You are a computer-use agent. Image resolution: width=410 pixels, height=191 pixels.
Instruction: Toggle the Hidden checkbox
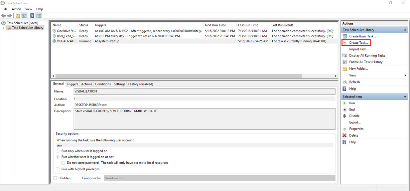[55, 178]
